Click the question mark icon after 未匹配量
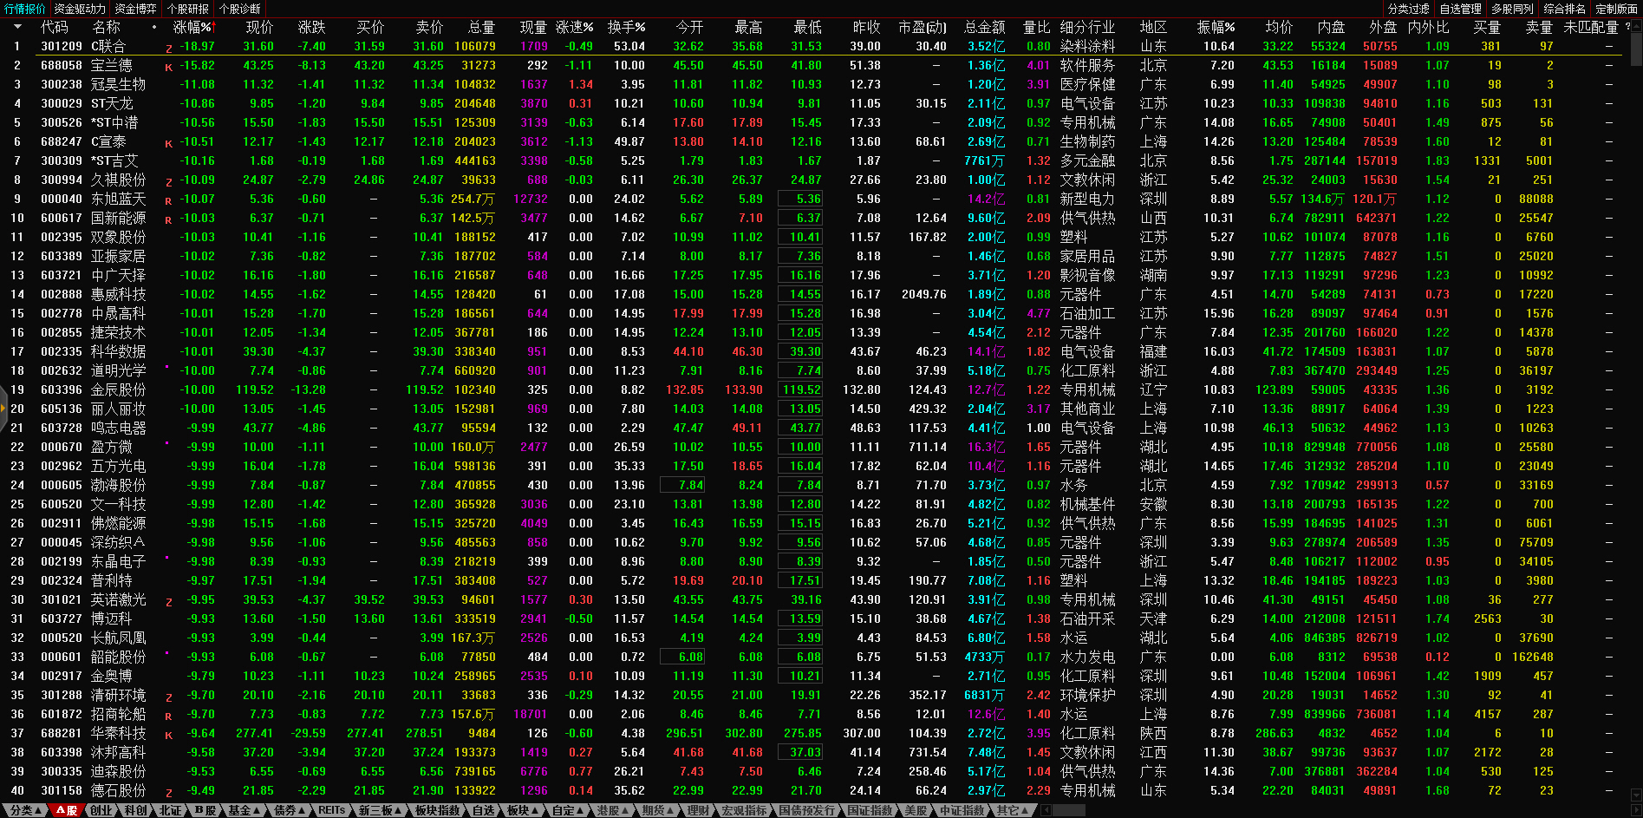 (x=1627, y=27)
